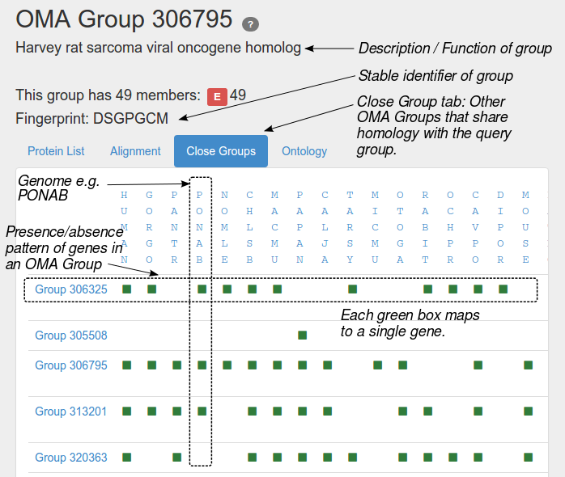The image size is (565, 477).
Task: Click Group 306795 green box under MOUSE
Action: click(x=529, y=365)
